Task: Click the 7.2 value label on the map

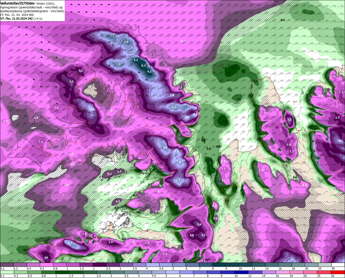Action: (112, 36)
